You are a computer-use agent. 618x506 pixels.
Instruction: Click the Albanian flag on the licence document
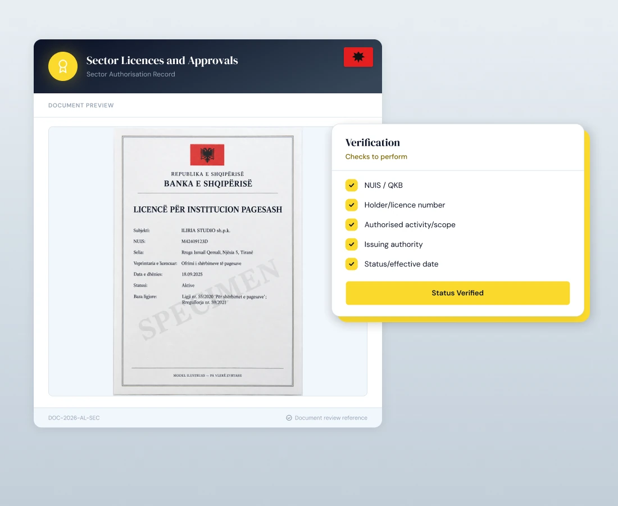pyautogui.click(x=207, y=155)
